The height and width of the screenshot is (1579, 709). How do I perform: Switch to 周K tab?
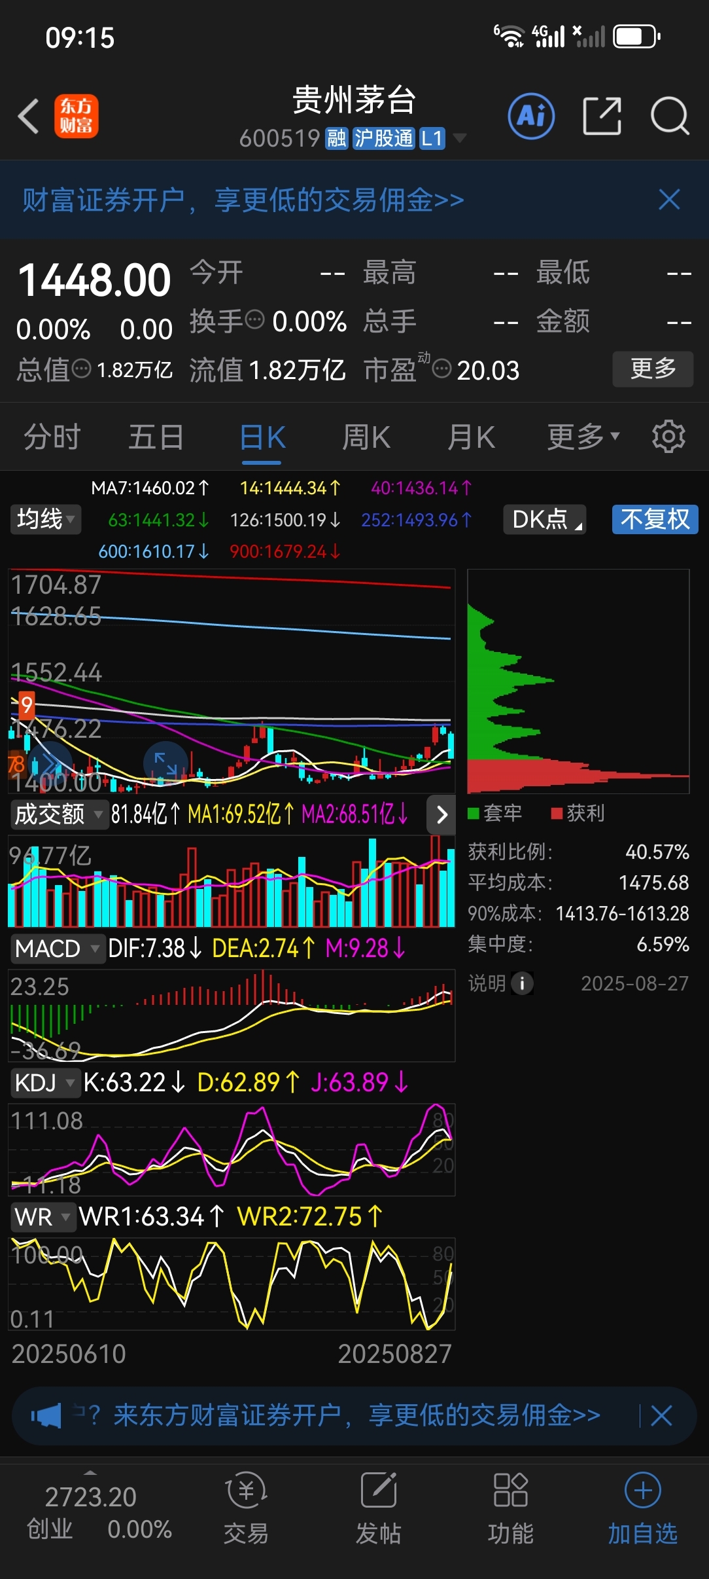366,437
